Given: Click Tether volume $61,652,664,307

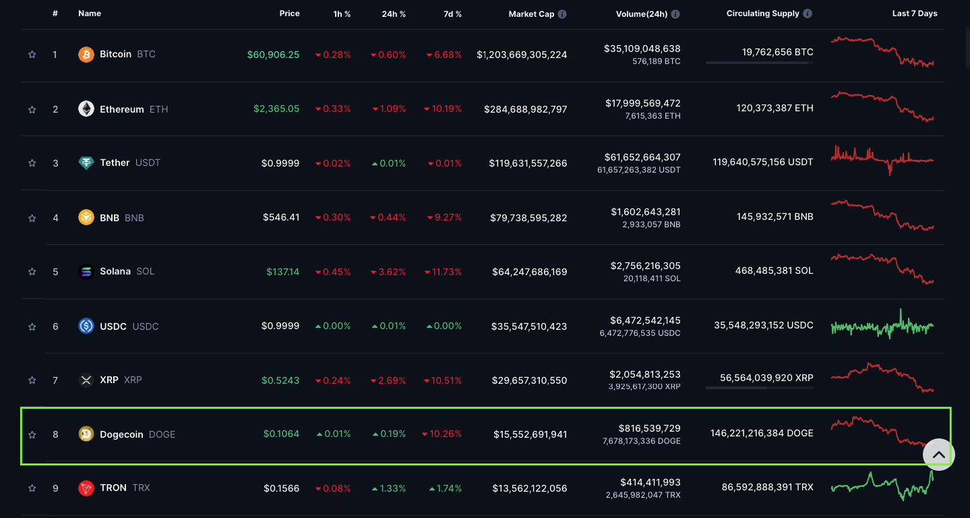Looking at the screenshot, I should [x=642, y=157].
